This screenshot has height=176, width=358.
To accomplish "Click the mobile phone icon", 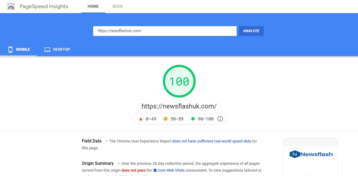I will click(x=10, y=49).
